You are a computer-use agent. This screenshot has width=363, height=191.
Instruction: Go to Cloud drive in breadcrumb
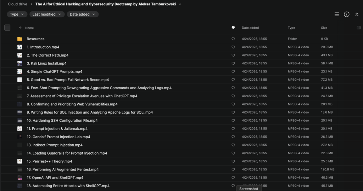17,4
